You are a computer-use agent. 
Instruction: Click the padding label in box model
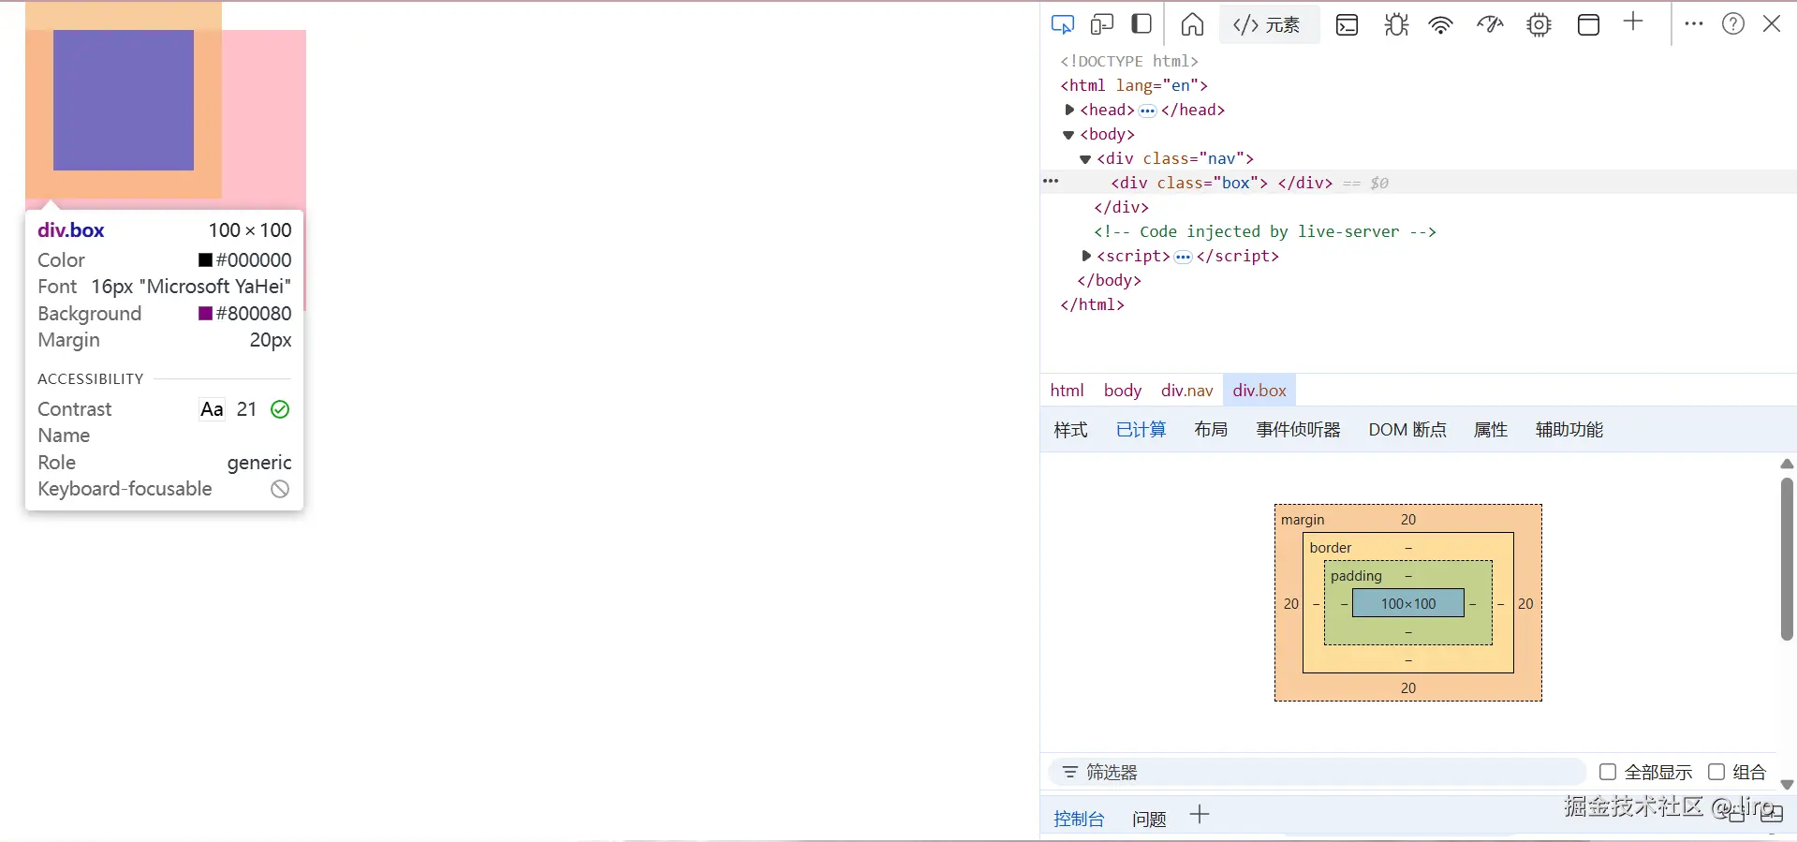pyautogui.click(x=1356, y=576)
